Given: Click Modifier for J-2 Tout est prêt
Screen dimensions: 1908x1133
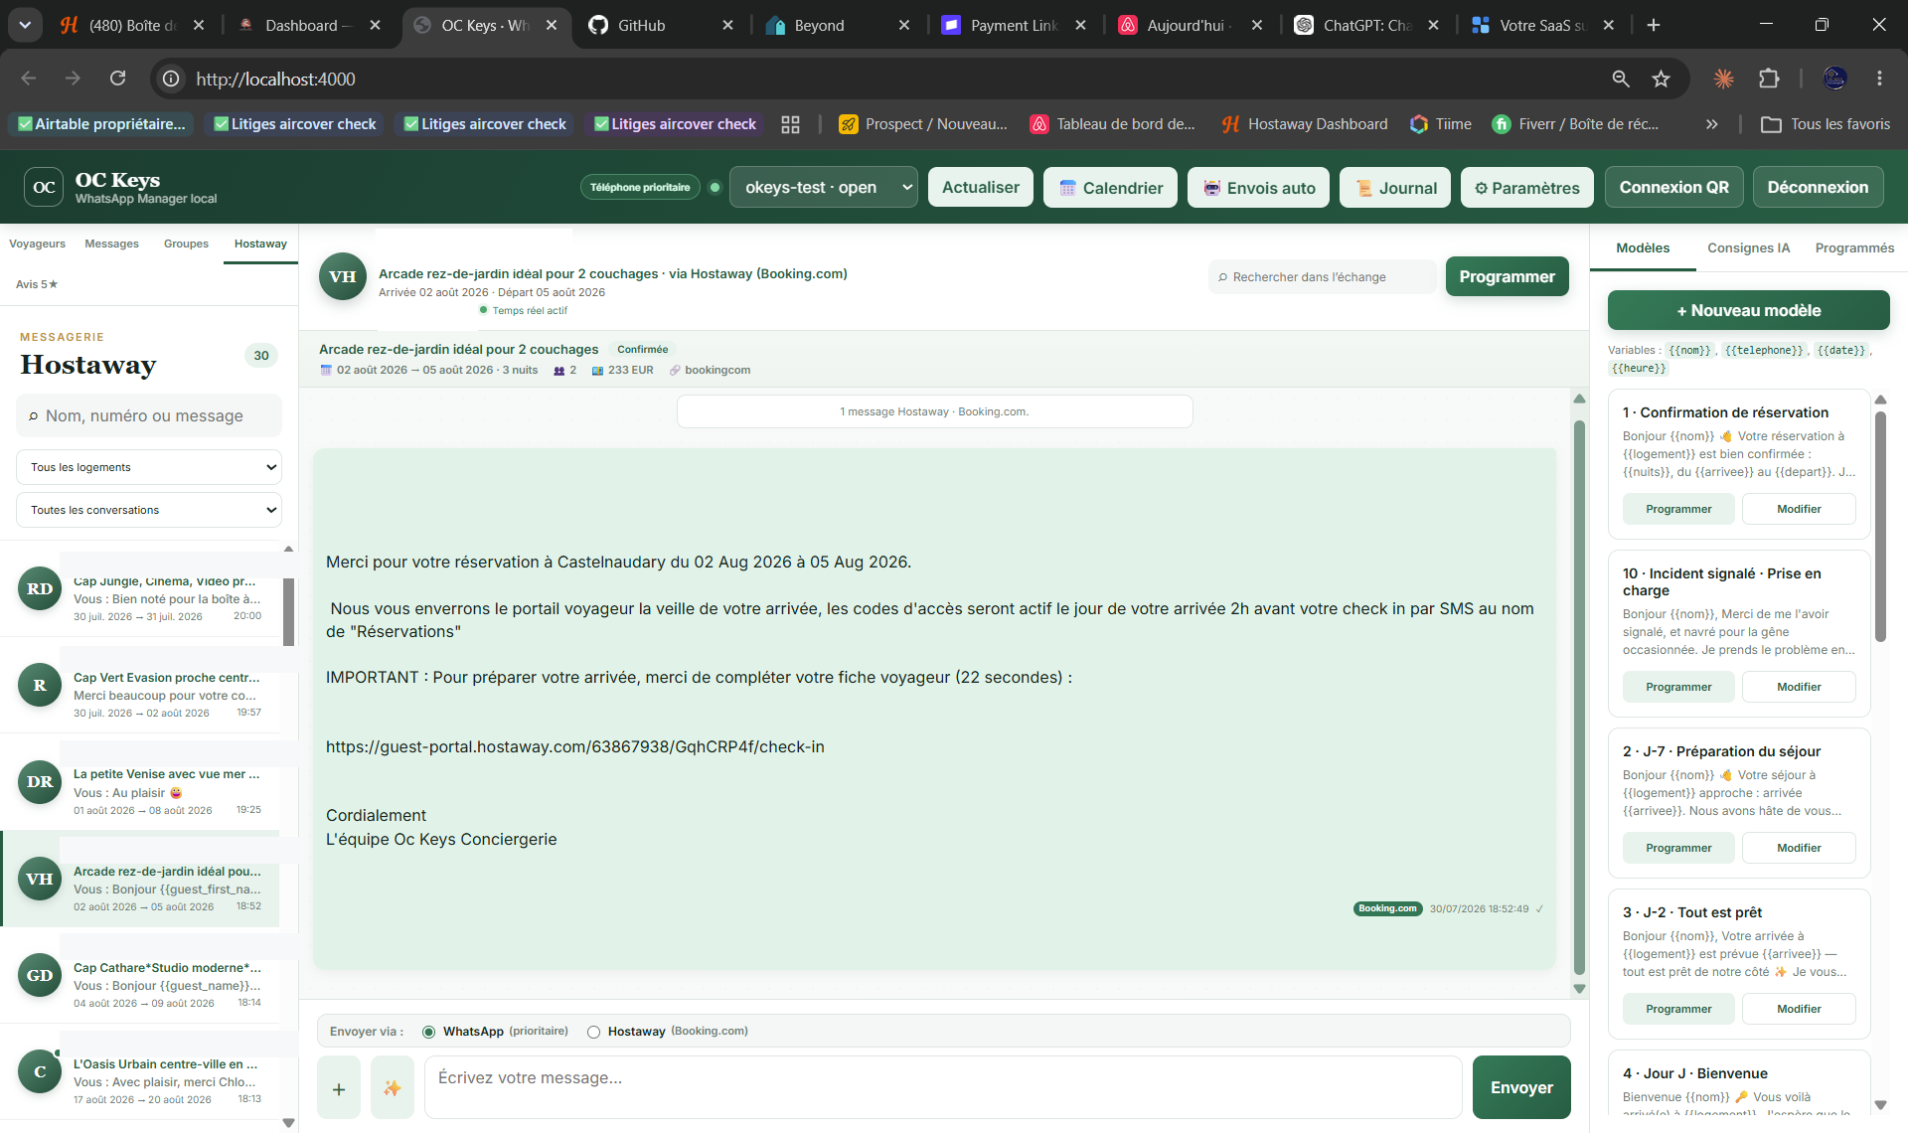Looking at the screenshot, I should (1799, 1009).
